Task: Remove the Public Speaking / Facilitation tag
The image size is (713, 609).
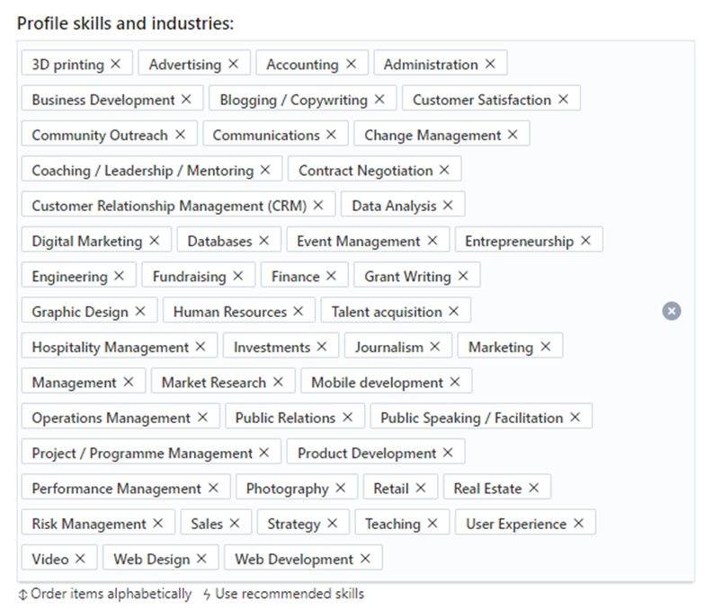Action: pyautogui.click(x=575, y=417)
